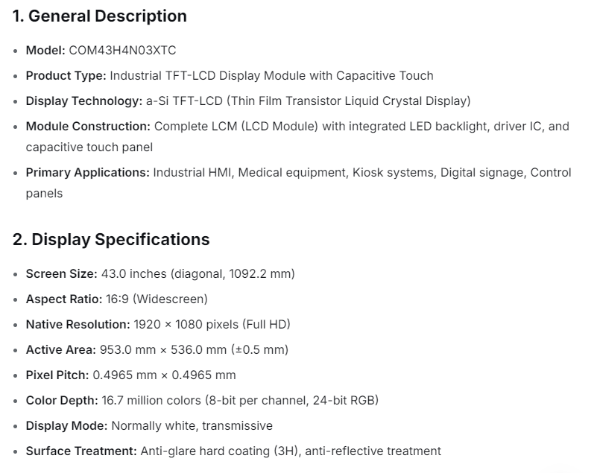Click the "16.7 million colors" text
This screenshot has height=473, width=597.
coord(151,400)
